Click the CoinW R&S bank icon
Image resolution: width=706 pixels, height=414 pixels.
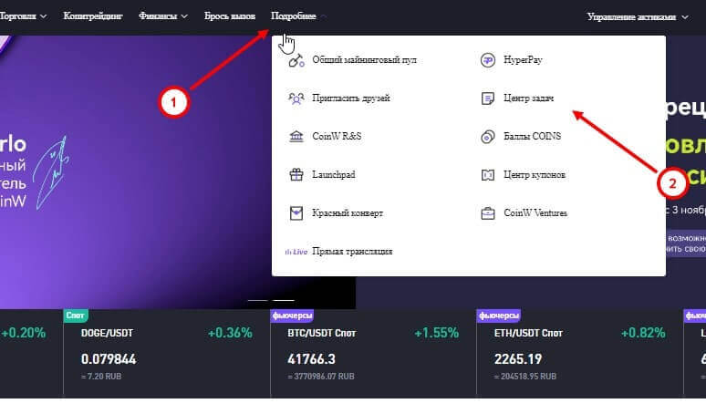pyautogui.click(x=296, y=136)
